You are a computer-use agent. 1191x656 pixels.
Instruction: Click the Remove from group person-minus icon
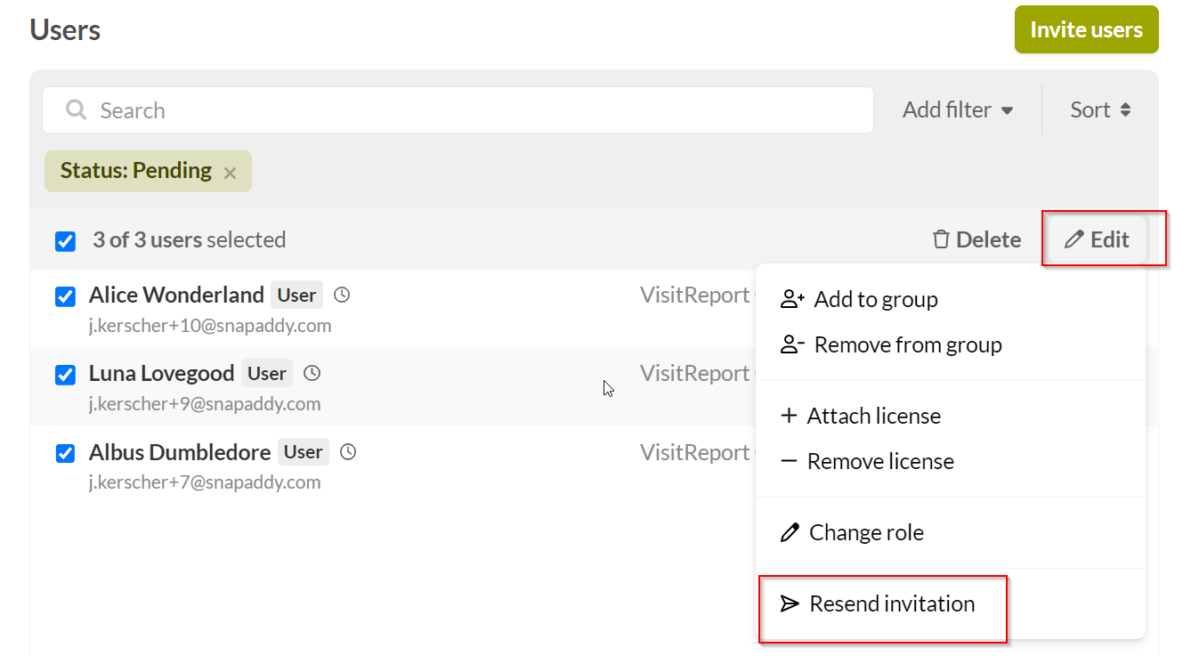coord(790,344)
